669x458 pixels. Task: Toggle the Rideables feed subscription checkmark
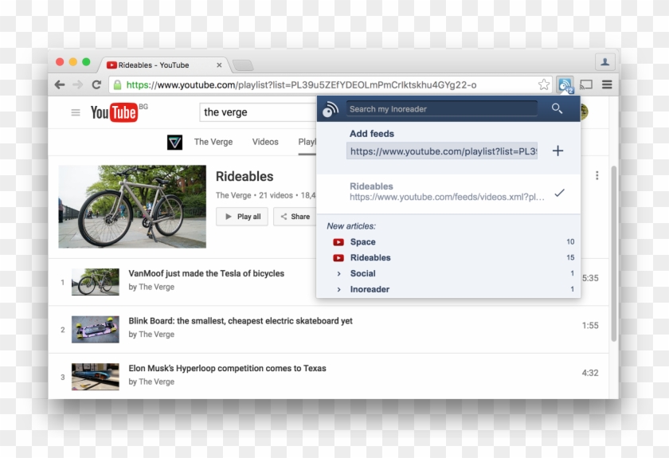559,192
